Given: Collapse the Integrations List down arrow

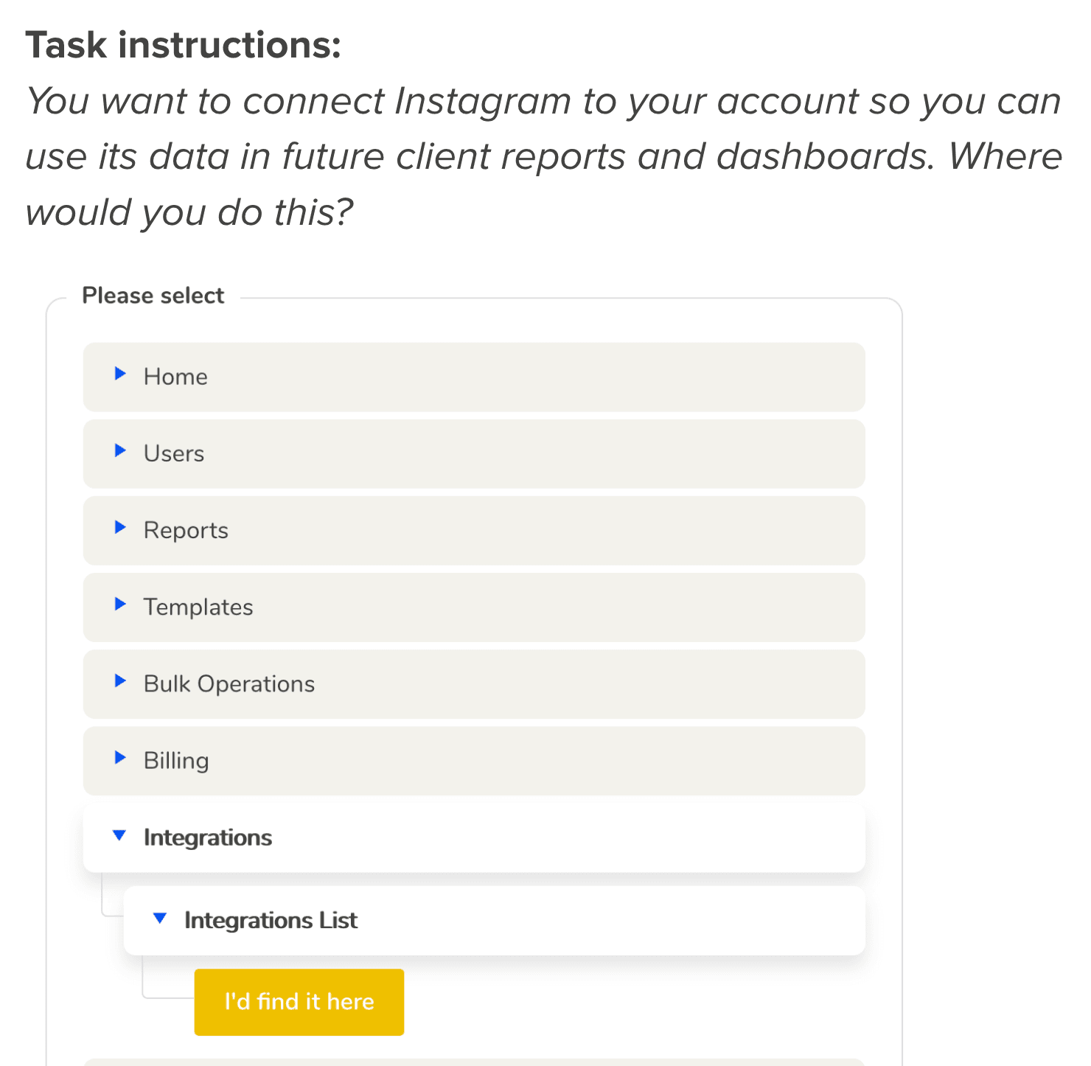Looking at the screenshot, I should (160, 919).
